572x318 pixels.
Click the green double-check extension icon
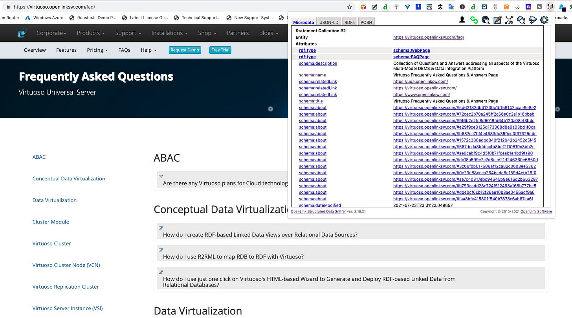[x=517, y=7]
